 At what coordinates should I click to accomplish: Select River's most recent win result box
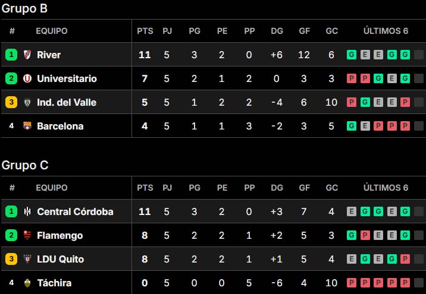(x=405, y=55)
